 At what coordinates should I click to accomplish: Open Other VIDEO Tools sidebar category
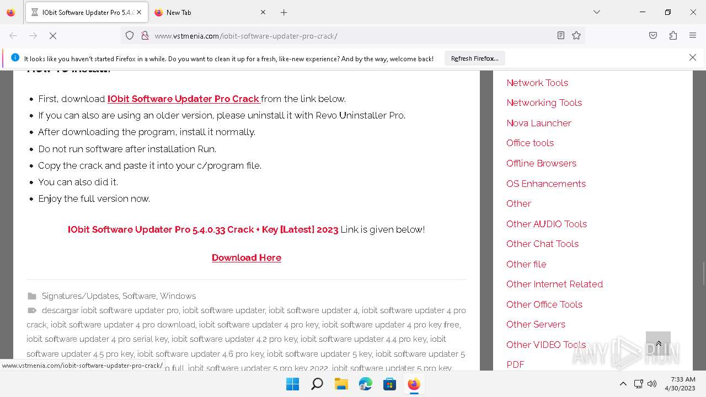546,345
